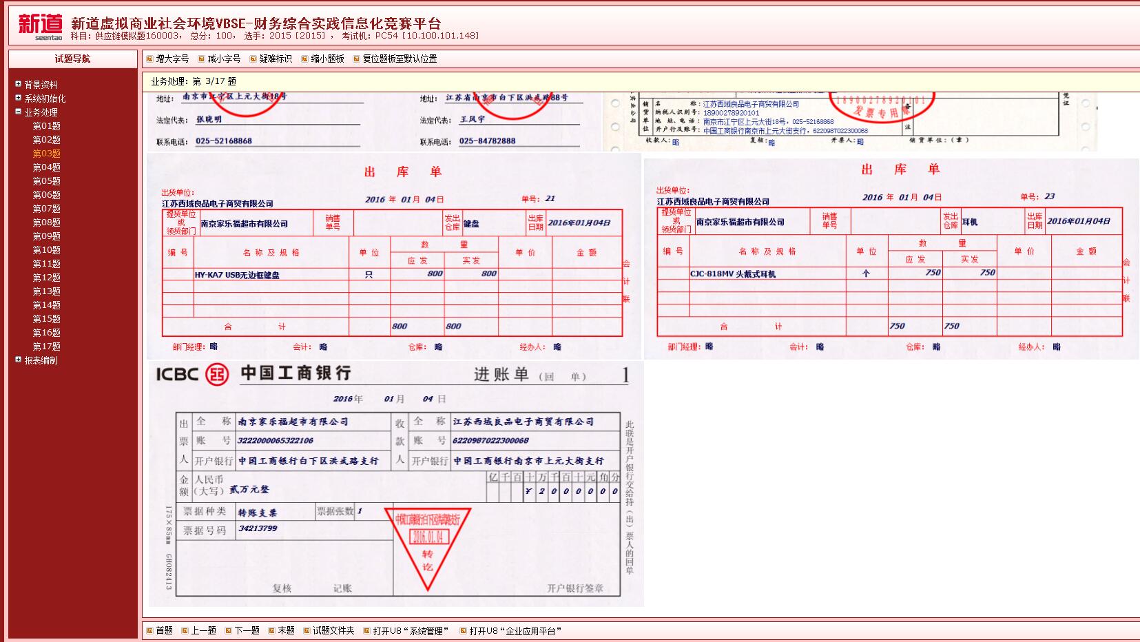Click 复位题板至默认位置 button
This screenshot has width=1140, height=642.
400,59
